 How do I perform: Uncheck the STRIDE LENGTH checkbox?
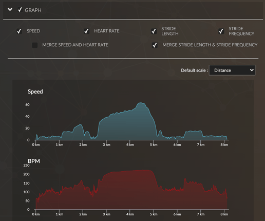pyautogui.click(x=154, y=31)
